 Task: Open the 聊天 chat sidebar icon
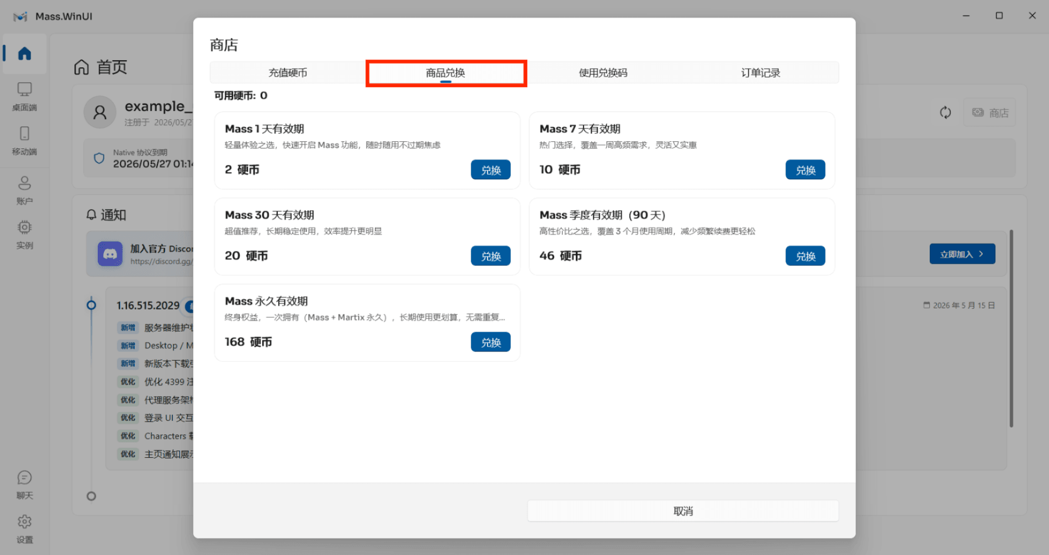click(24, 485)
